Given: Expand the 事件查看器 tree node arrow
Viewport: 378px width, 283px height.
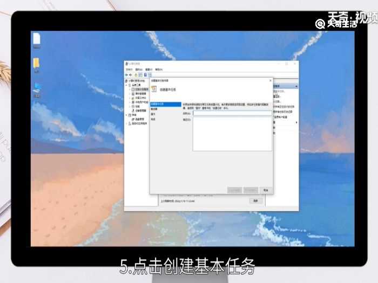Looking at the screenshot, I should click(130, 94).
